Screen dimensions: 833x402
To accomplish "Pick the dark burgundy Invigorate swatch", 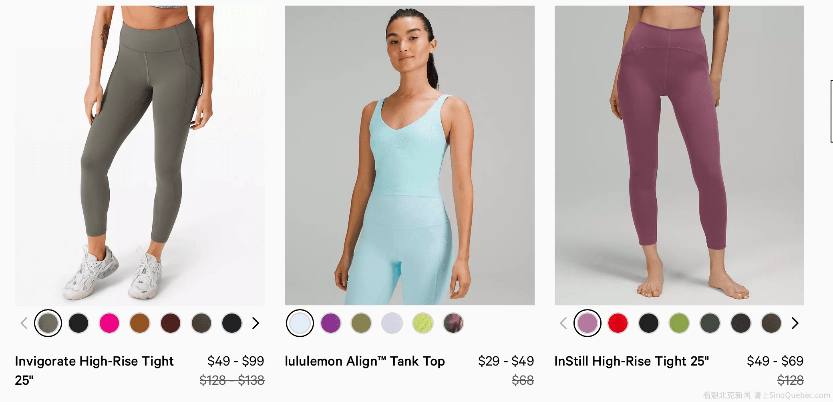I will tap(171, 323).
